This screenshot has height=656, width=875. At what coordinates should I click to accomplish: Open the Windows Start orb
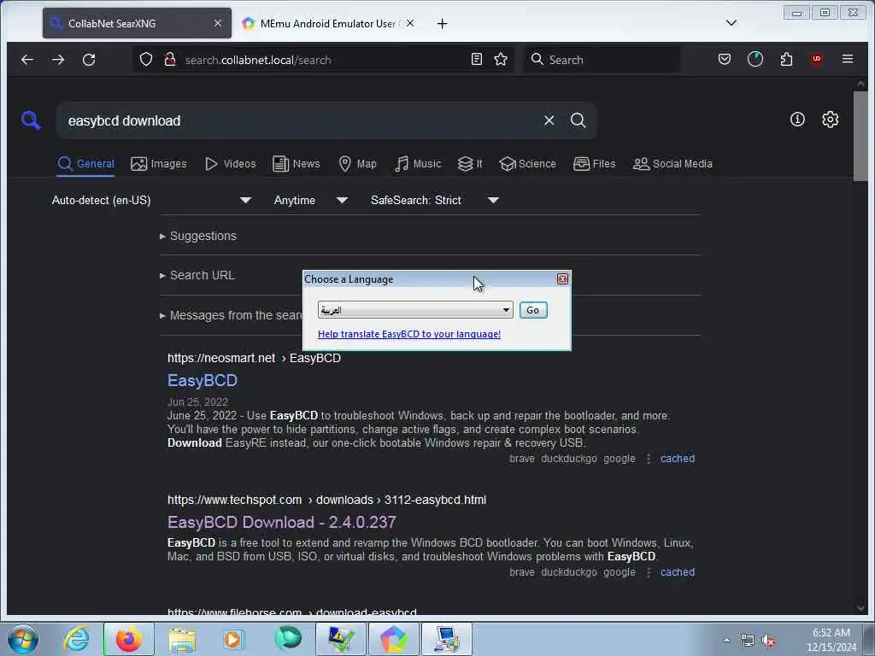23,639
